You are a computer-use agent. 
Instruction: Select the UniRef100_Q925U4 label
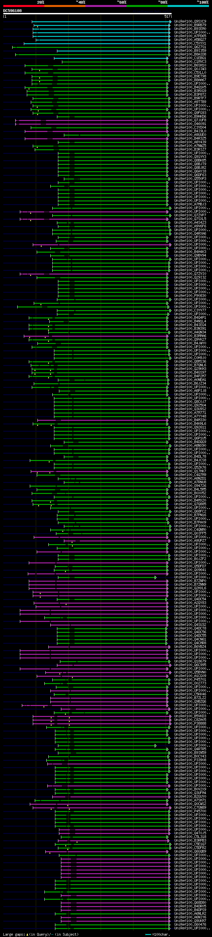point(190,405)
